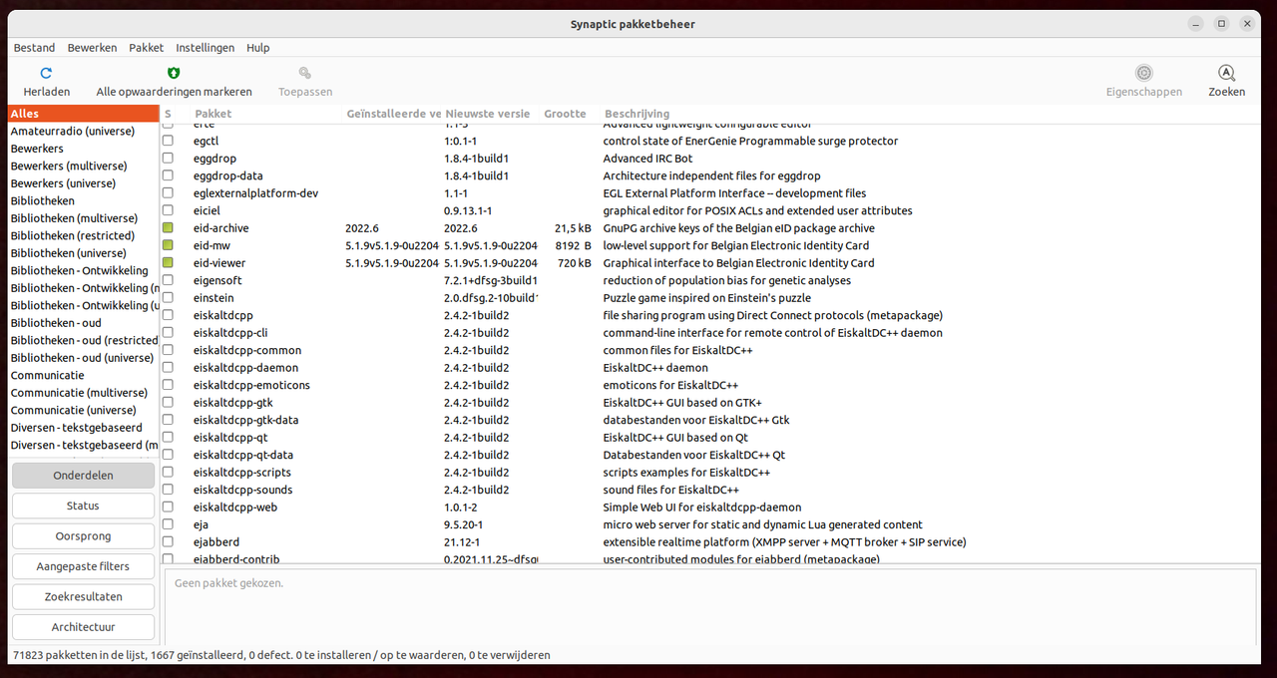Toggle status checkbox for eid-mw
This screenshot has height=678, width=1277.
click(168, 245)
